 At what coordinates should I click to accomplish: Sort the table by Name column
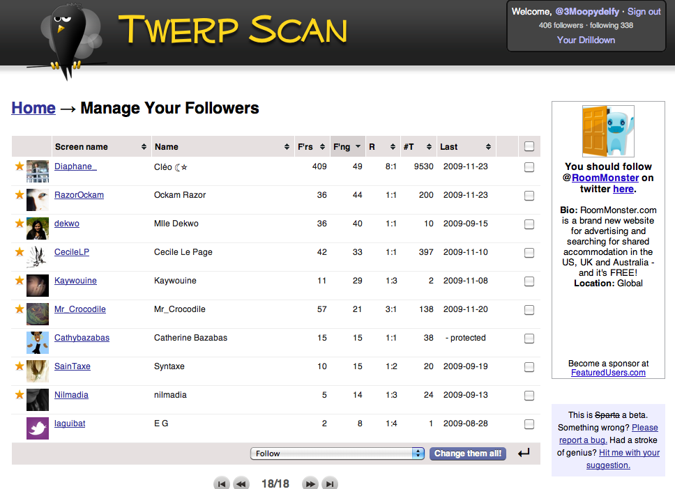[222, 147]
